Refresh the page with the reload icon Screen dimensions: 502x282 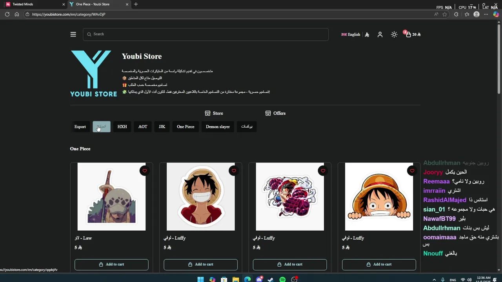pos(7,14)
